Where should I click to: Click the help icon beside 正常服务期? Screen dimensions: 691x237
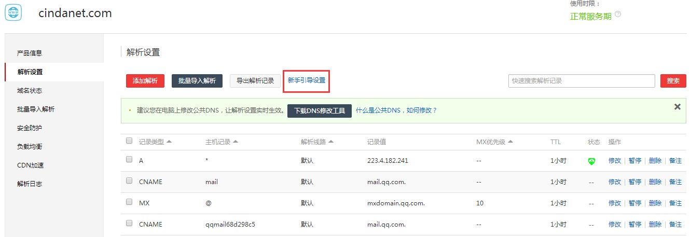tap(618, 15)
